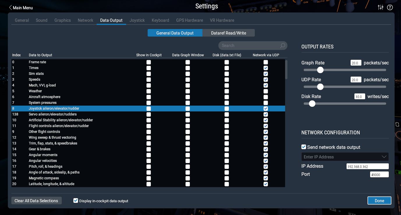Select the Joystick tab
This screenshot has height=215, width=401.
(137, 20)
